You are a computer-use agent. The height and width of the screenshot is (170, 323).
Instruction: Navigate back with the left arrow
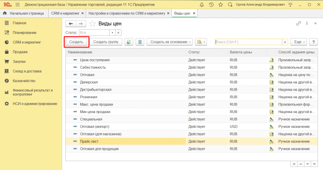tap(71, 24)
